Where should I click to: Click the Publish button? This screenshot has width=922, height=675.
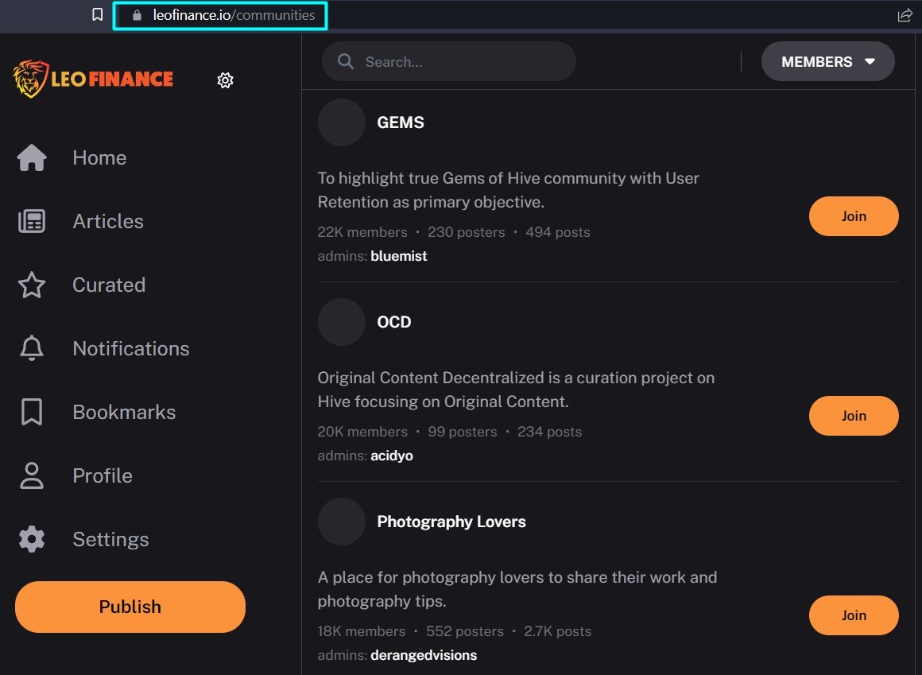[x=130, y=607]
